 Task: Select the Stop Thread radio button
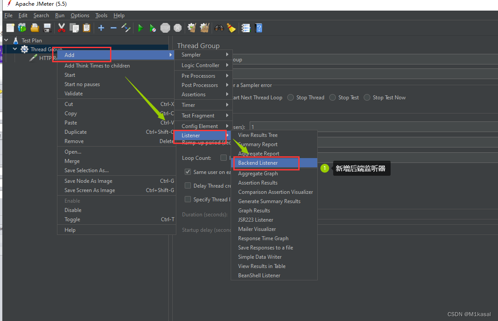(x=290, y=98)
